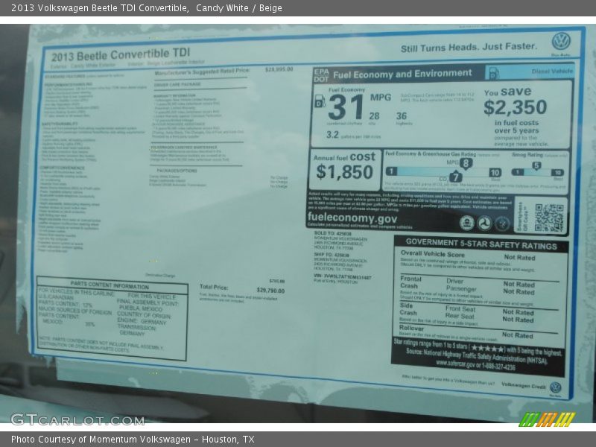The width and height of the screenshot is (596, 447).
Task: Click the "SOLD TO: 425038" line
Action: [332, 233]
